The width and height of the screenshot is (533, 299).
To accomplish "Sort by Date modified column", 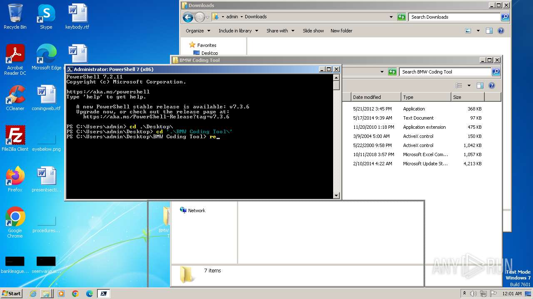I will pyautogui.click(x=376, y=97).
